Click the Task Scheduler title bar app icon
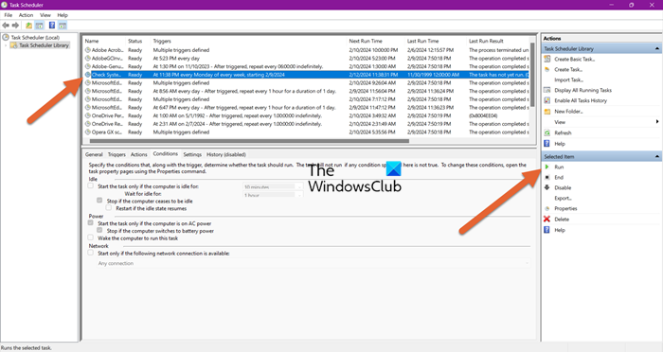The width and height of the screenshot is (663, 352). pyautogui.click(x=4, y=5)
